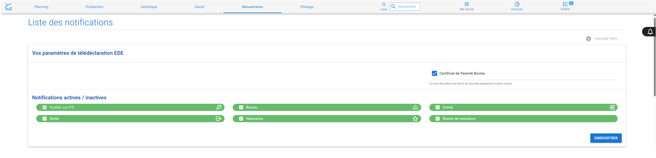The width and height of the screenshot is (656, 158).
Task: Toggle the Entrée notification checkbox
Action: point(438,107)
